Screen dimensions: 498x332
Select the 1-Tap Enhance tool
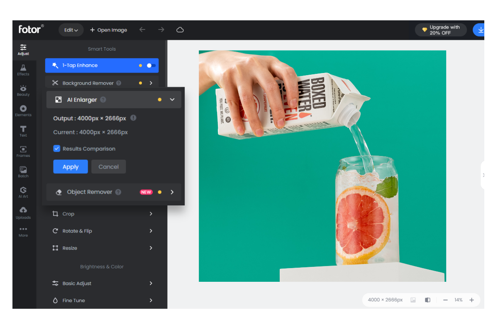pos(102,66)
